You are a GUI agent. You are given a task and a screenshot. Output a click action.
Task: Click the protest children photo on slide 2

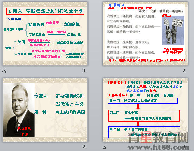point(173,30)
